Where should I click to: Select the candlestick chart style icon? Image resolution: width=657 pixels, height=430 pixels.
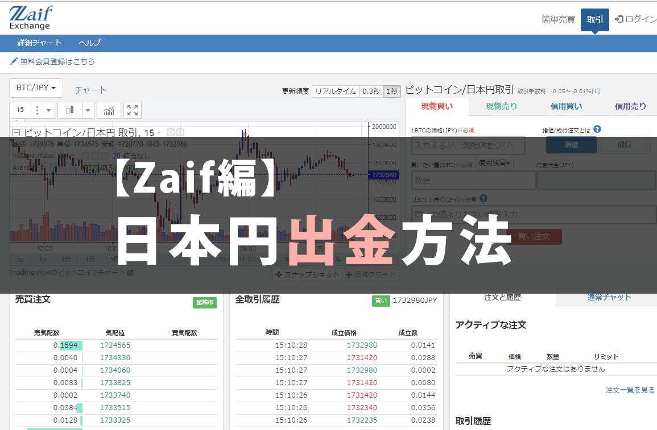[x=69, y=110]
